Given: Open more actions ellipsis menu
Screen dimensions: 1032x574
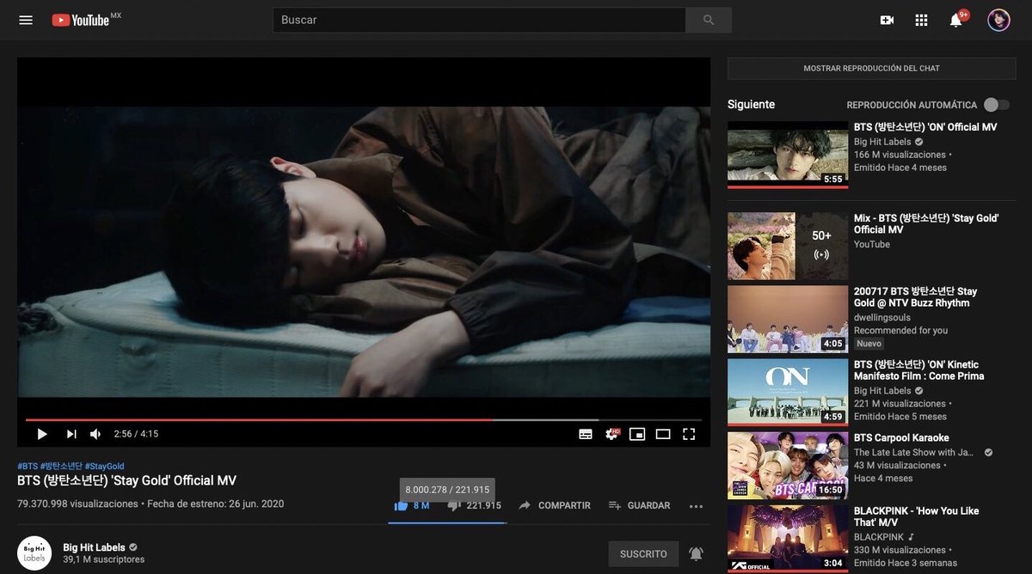Looking at the screenshot, I should click(696, 506).
